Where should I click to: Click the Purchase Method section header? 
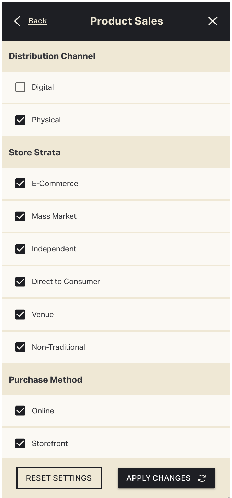46,380
